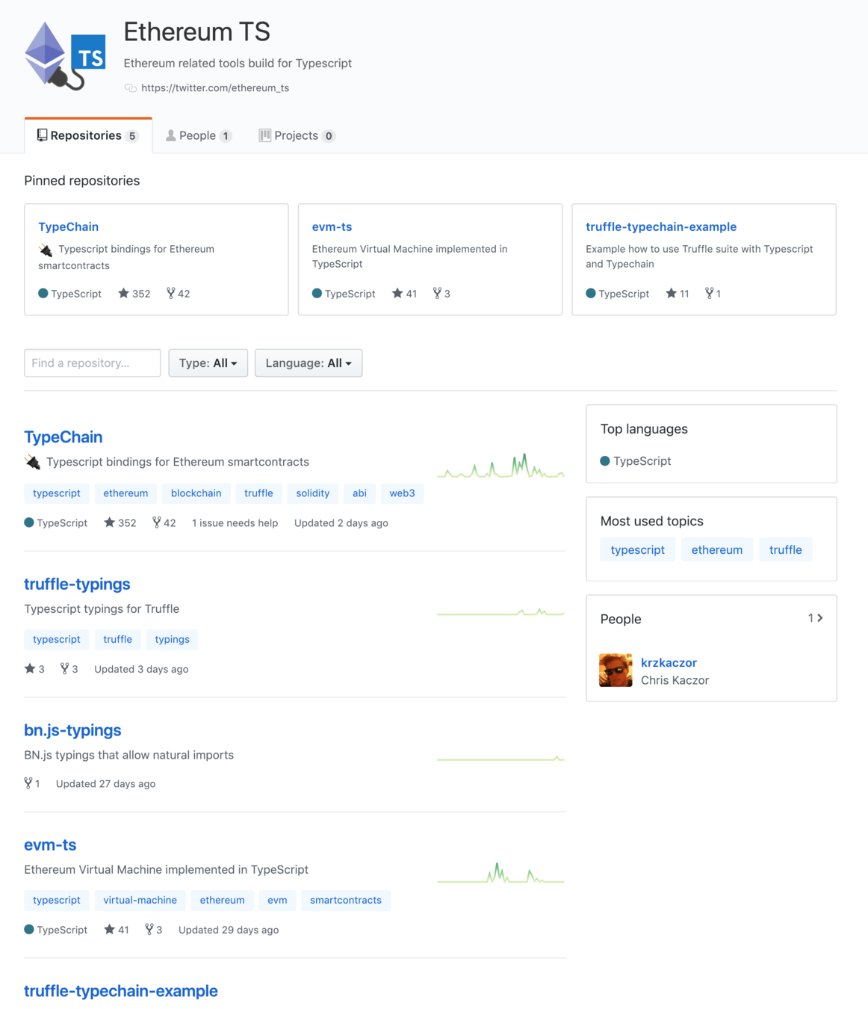Focus the Find a repository search field
The image size is (868, 1009).
(93, 363)
